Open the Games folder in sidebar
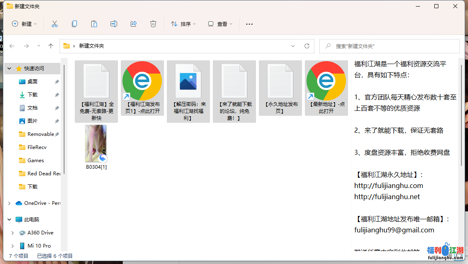Viewport: 468px width, 264px height. pyautogui.click(x=35, y=161)
